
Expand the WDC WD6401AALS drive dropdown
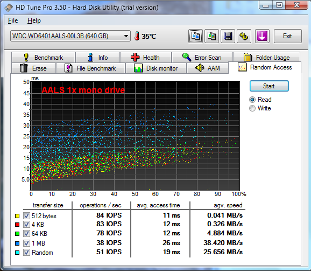(70, 36)
